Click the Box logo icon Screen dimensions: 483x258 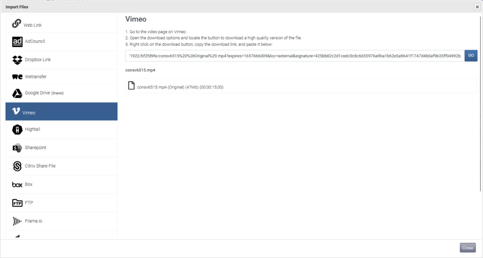point(17,185)
